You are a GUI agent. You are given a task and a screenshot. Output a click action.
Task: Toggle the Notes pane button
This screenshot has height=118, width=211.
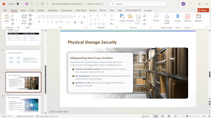pyautogui.click(x=146, y=116)
